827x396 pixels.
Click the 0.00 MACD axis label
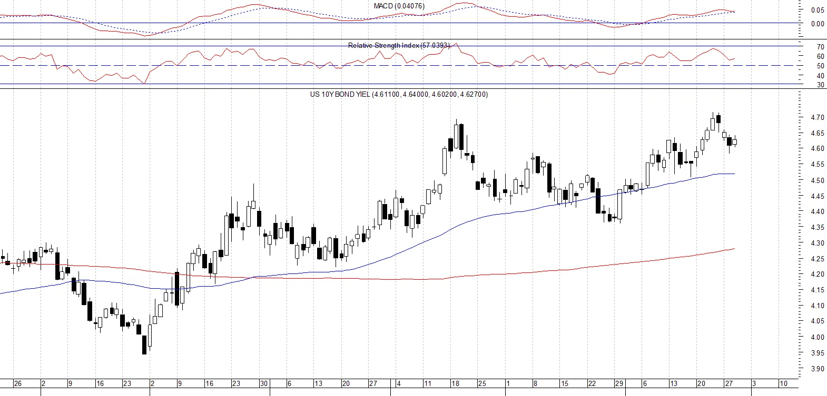coord(818,24)
